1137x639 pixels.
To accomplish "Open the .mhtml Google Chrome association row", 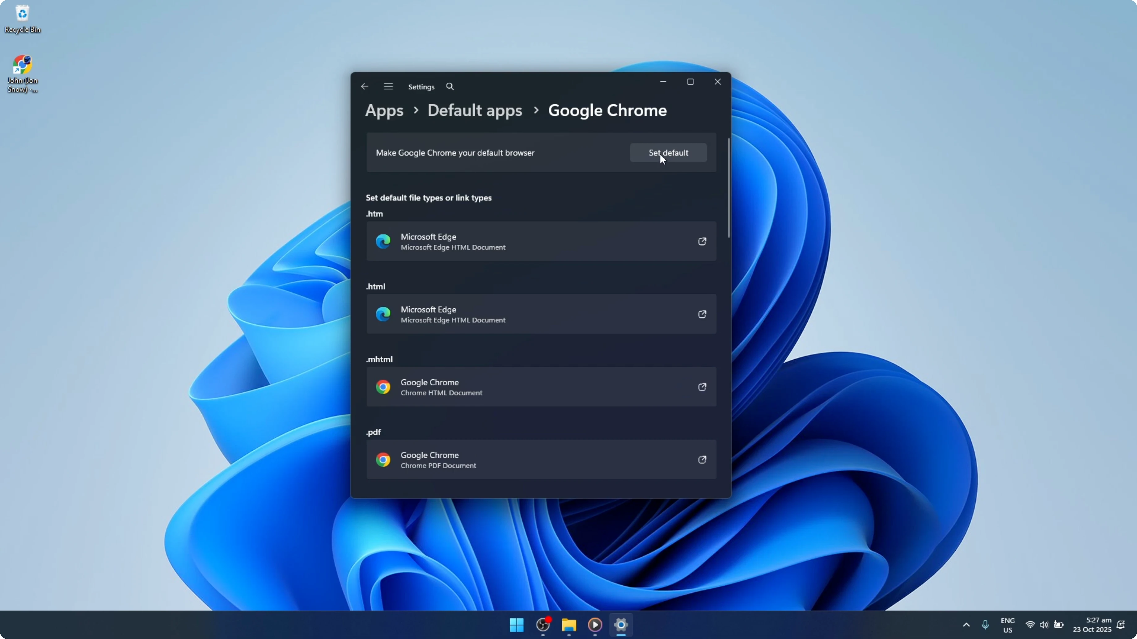I will click(541, 387).
